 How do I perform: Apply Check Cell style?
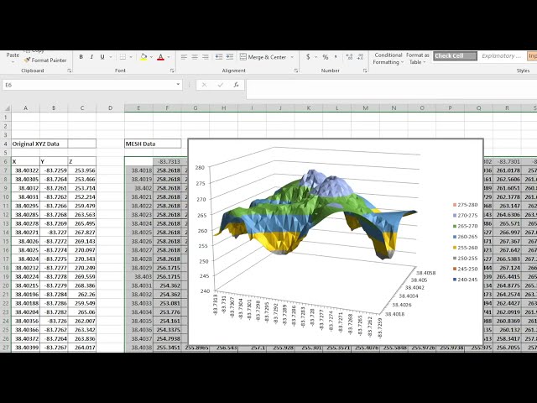coord(455,56)
